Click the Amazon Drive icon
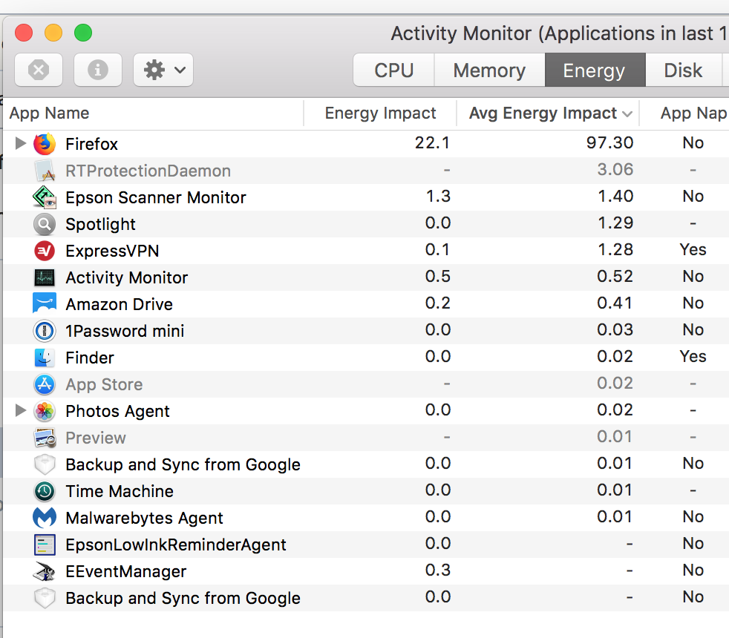The width and height of the screenshot is (729, 638). pos(45,303)
